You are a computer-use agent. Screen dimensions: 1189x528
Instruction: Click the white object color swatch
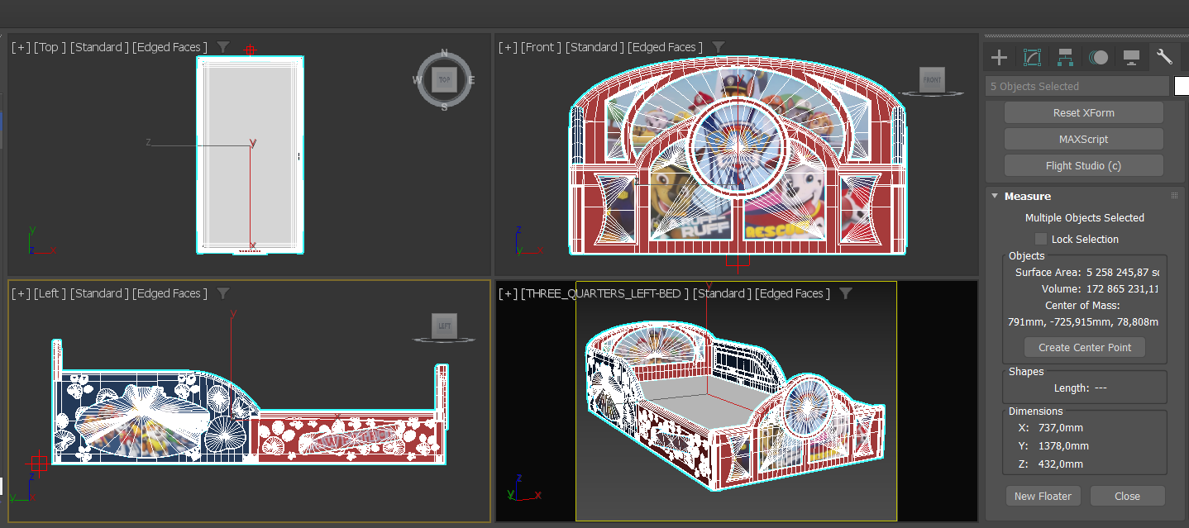[x=1181, y=86]
